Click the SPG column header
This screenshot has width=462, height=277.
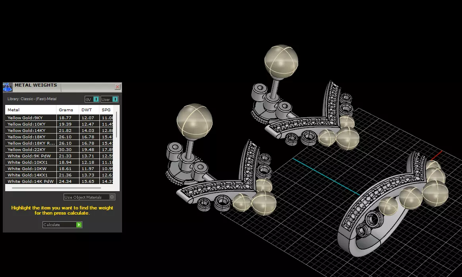(x=107, y=110)
